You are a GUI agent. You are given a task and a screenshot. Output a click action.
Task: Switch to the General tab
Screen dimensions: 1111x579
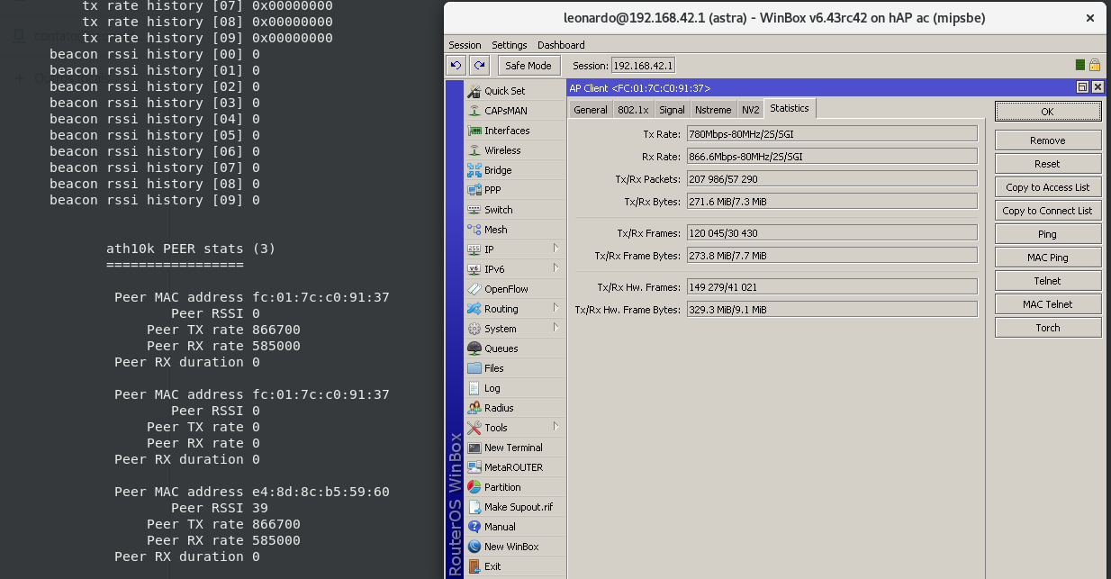tap(591, 110)
